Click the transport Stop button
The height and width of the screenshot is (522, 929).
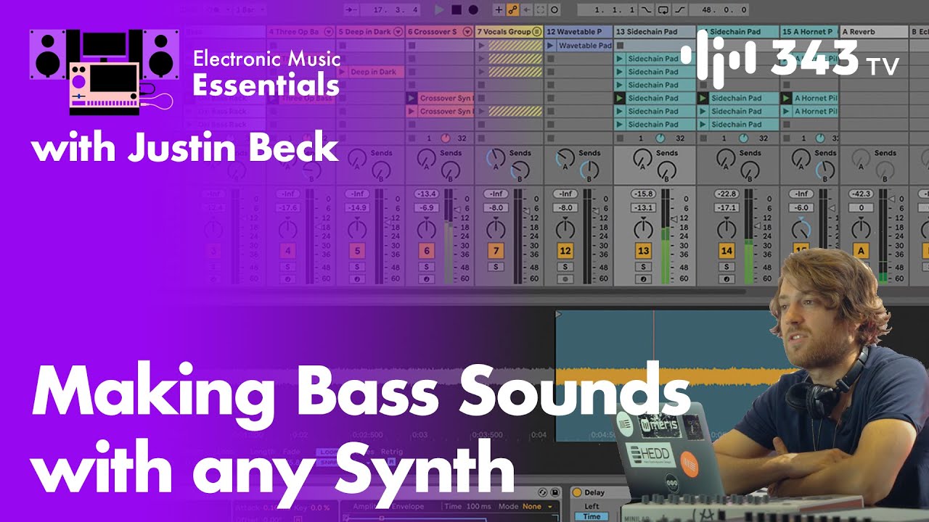tap(456, 9)
